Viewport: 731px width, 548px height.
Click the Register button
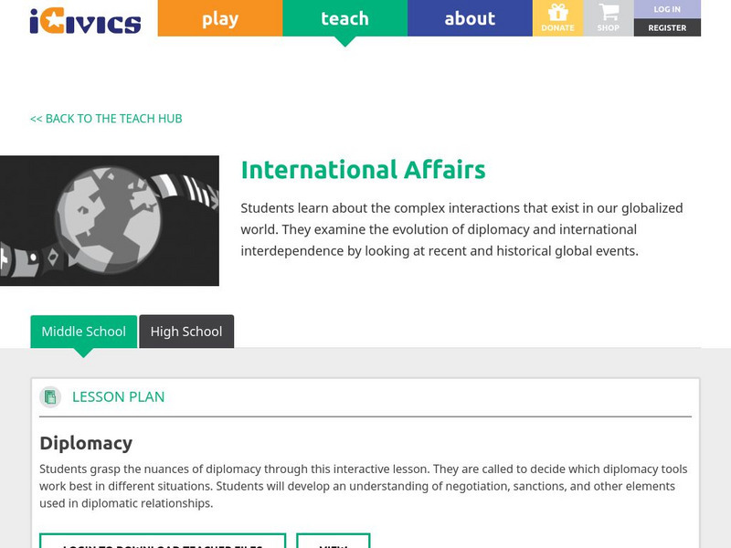[x=667, y=28]
